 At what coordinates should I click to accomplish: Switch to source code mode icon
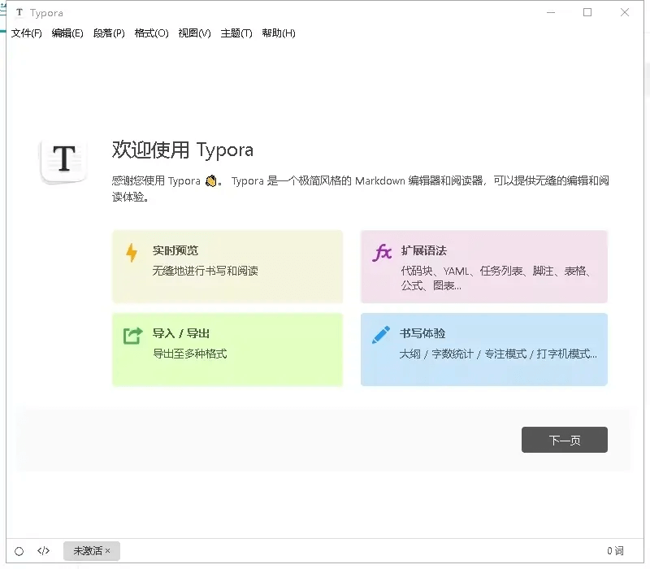click(x=44, y=551)
